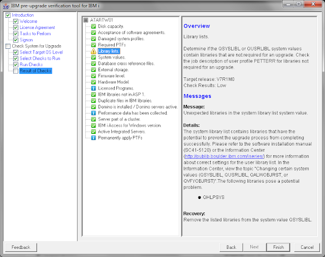Click the green check icon beside Disk capacity
Viewport: 325px width, 257px height.
[x=93, y=26]
